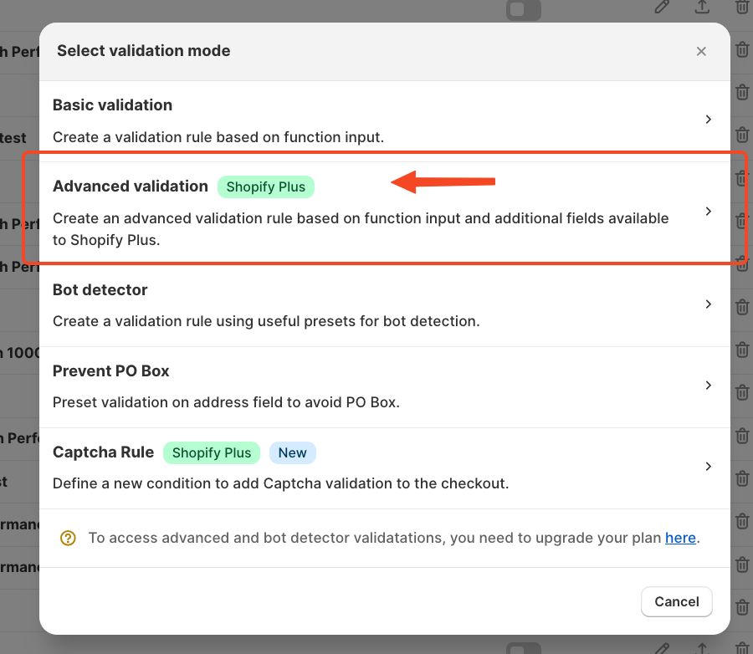Toggle the switch above the dialog header
This screenshot has width=753, height=654.
click(524, 9)
